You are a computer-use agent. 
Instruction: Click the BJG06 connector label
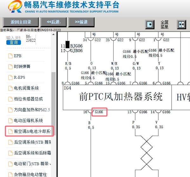(76, 46)
